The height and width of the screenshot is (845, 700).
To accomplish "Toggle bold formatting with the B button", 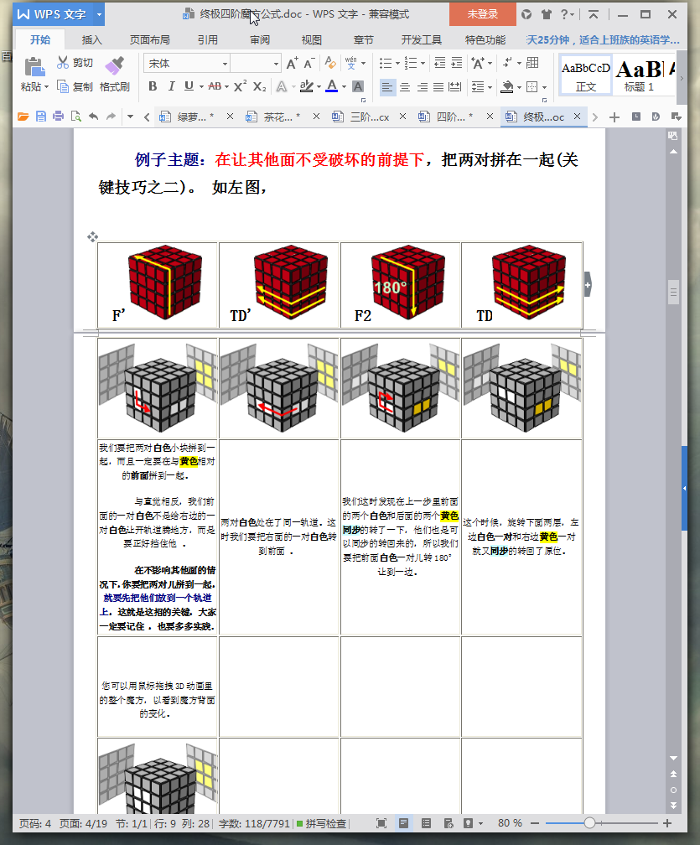I will pos(153,86).
